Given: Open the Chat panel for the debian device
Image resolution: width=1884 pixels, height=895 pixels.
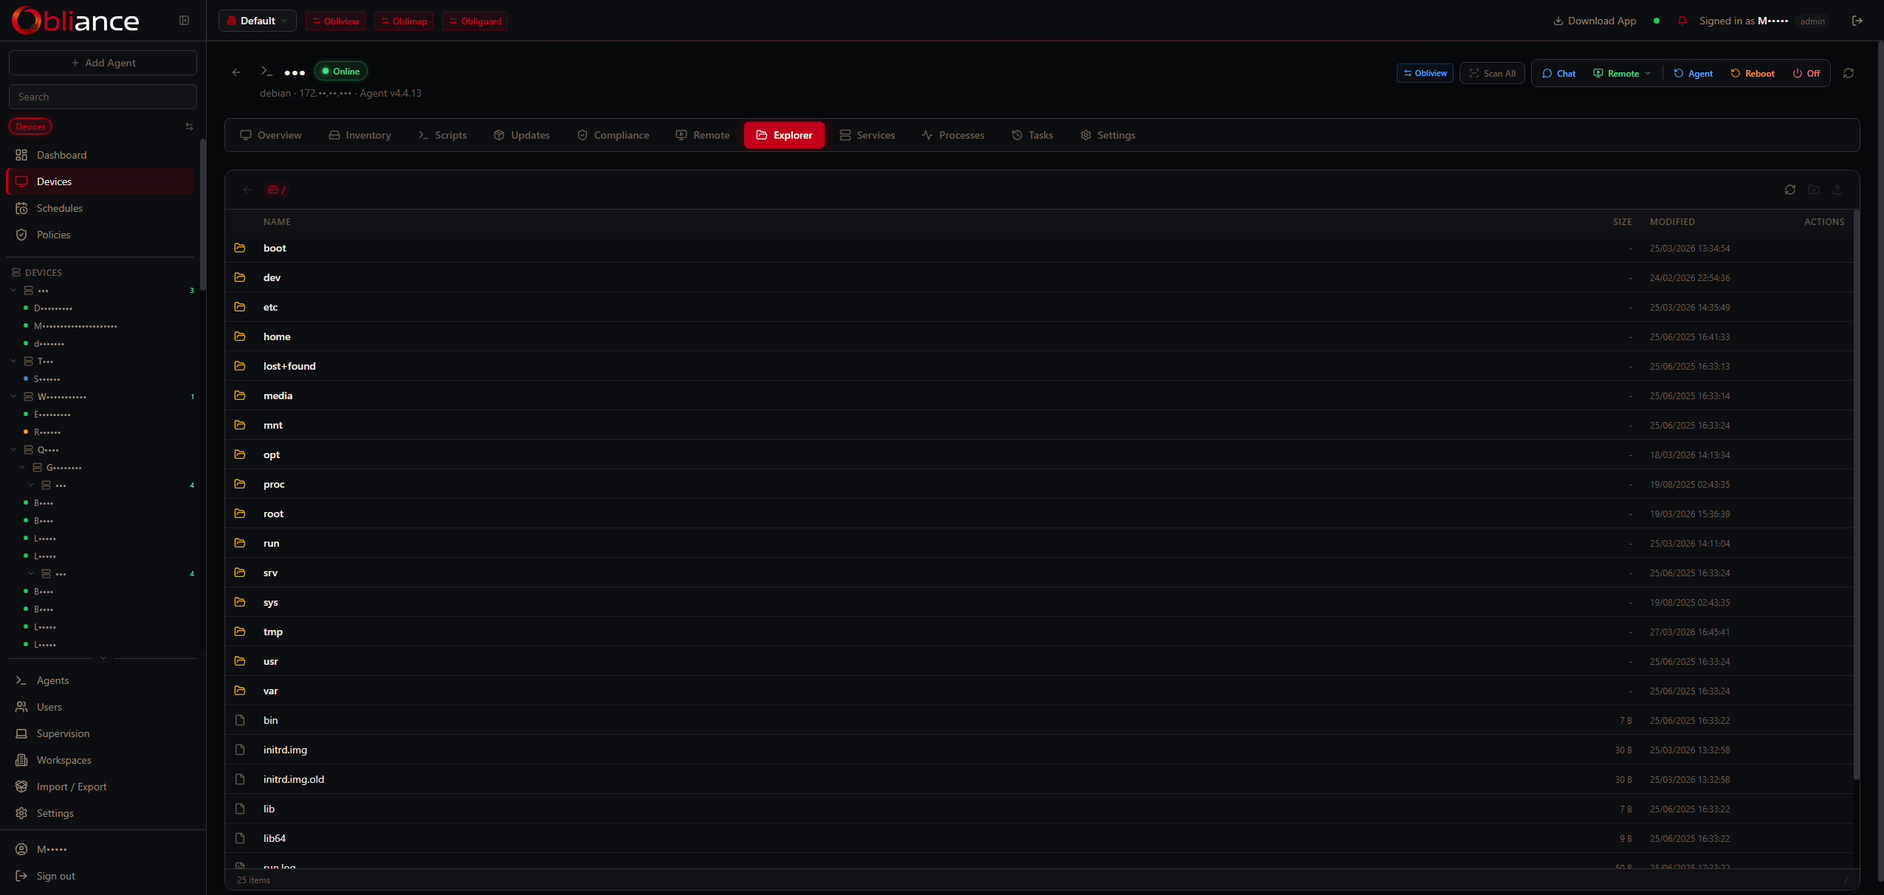Looking at the screenshot, I should [1559, 73].
